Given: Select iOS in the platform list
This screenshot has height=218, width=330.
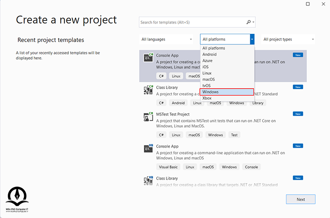Looking at the screenshot, I should pos(227,67).
